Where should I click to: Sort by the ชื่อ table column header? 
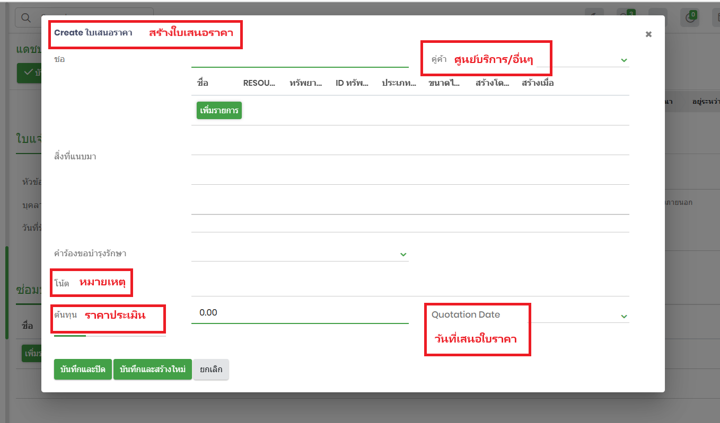pos(203,83)
